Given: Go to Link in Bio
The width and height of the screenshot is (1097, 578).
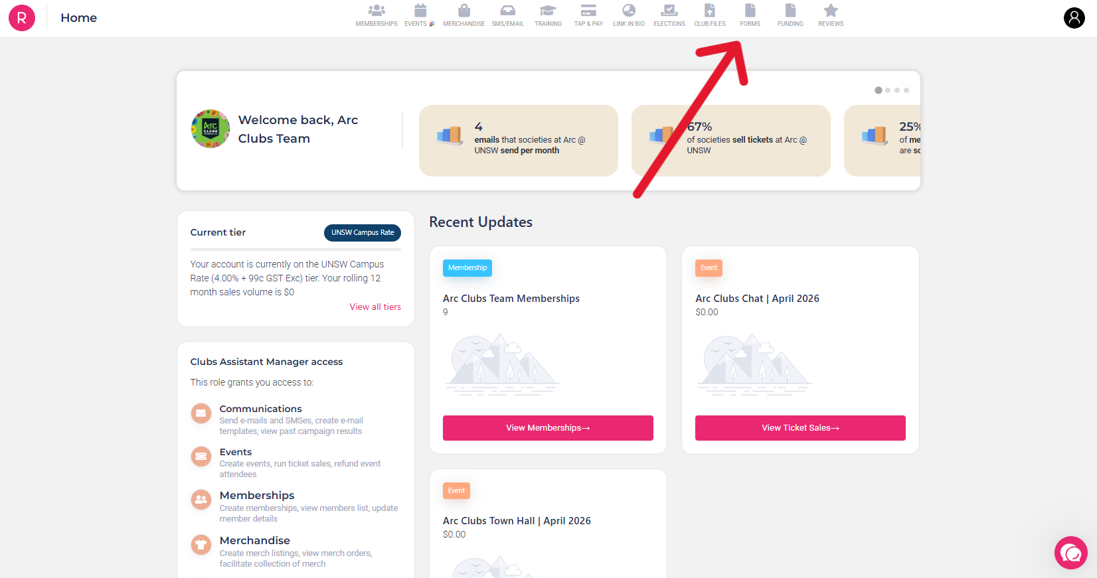Looking at the screenshot, I should [x=629, y=15].
